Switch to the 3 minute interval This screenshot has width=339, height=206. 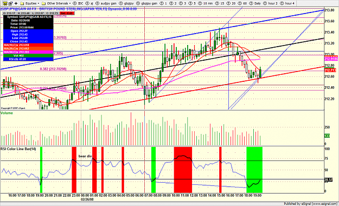[182, 3]
